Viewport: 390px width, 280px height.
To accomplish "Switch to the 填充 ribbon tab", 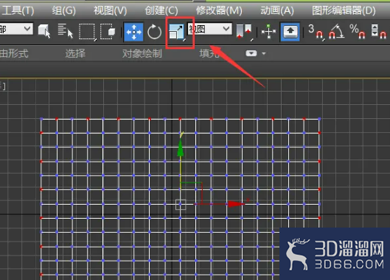I will (209, 53).
